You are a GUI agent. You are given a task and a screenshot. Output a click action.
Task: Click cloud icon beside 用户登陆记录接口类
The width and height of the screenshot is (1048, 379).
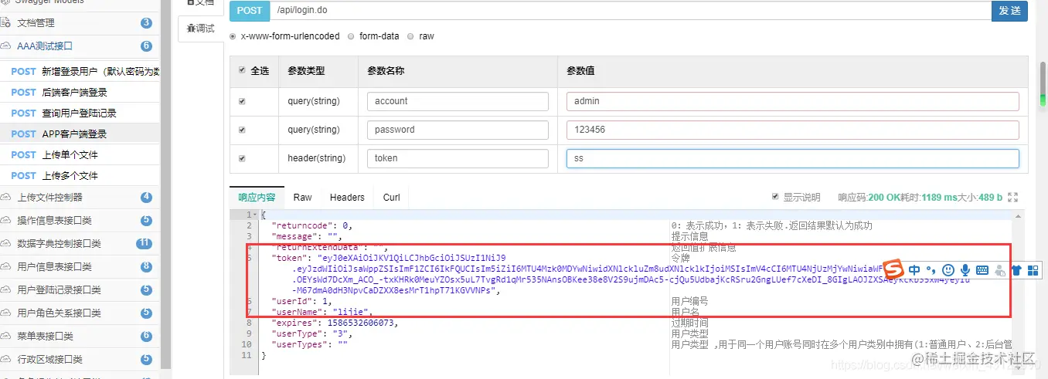point(6,289)
